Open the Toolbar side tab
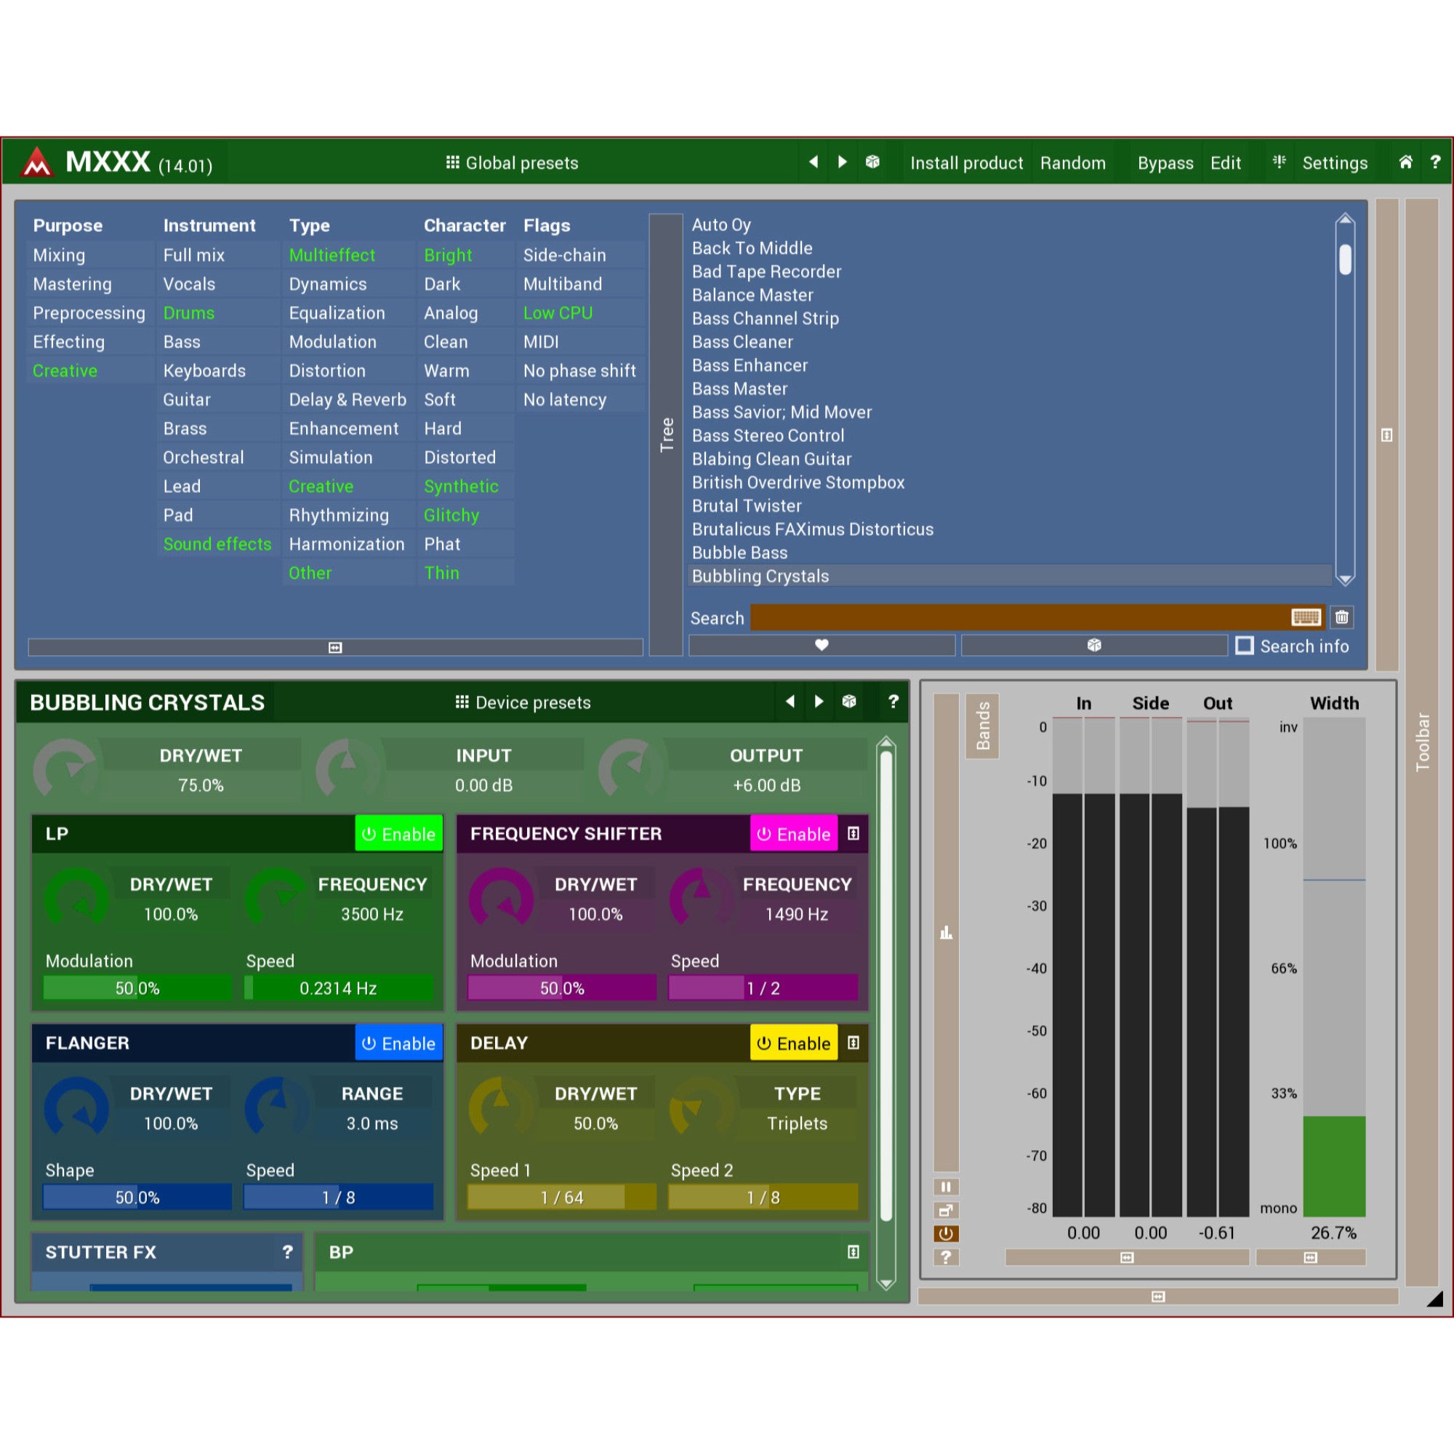 [x=1421, y=742]
